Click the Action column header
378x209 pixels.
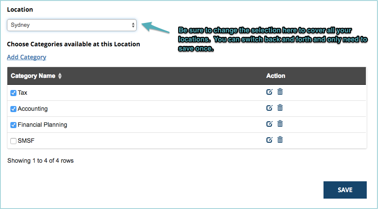(275, 76)
